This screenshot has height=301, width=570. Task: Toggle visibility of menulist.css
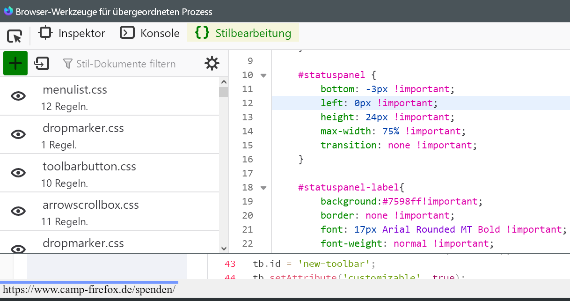(18, 96)
